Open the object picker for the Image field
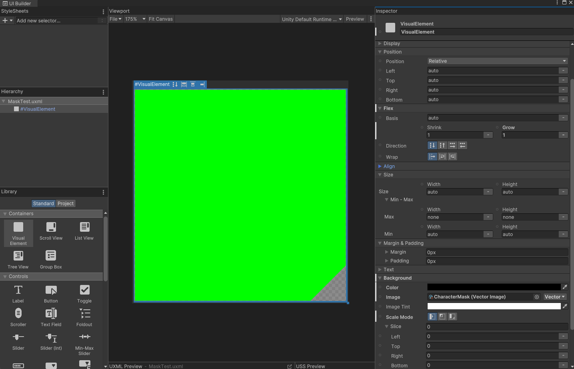574x369 pixels. click(x=536, y=297)
